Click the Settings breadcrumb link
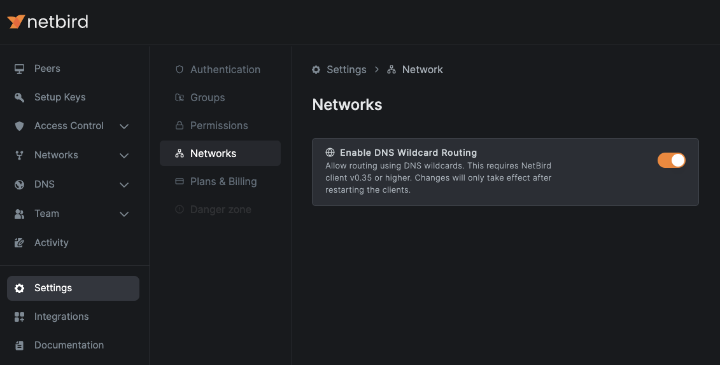 click(346, 70)
